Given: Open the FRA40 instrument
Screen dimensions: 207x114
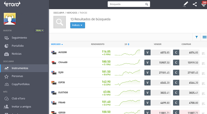Looking at the screenshot, I should 62,103.
